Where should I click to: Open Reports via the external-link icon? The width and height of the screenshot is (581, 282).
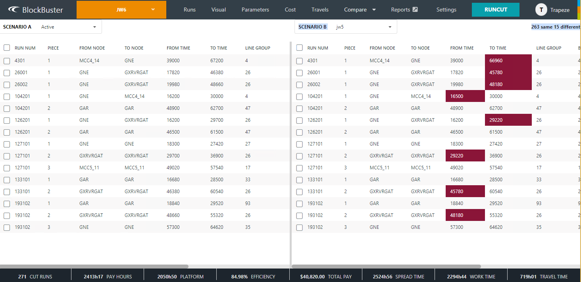click(x=415, y=10)
